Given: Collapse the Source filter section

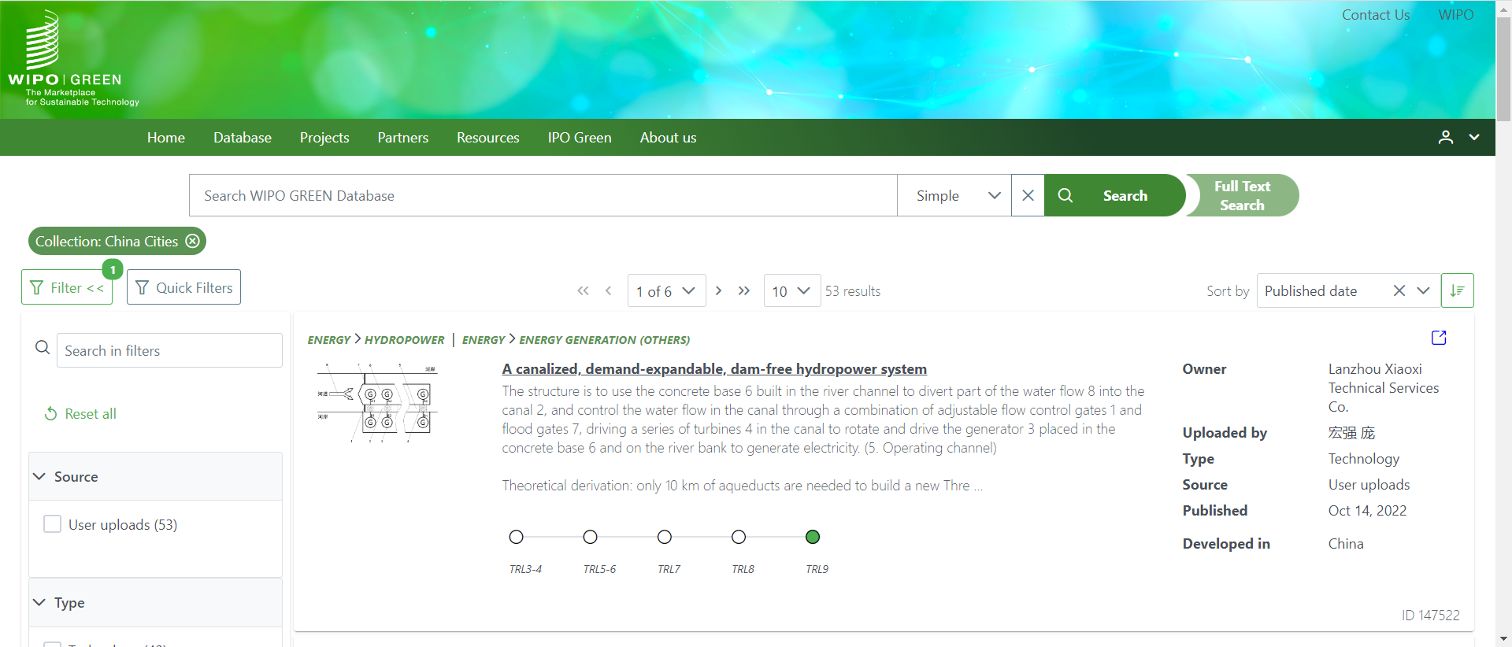Looking at the screenshot, I should tap(39, 477).
